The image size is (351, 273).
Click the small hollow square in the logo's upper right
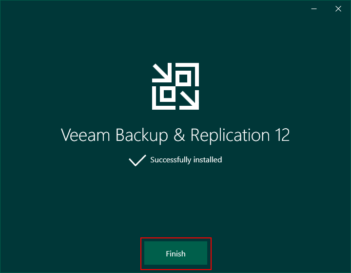pos(183,78)
